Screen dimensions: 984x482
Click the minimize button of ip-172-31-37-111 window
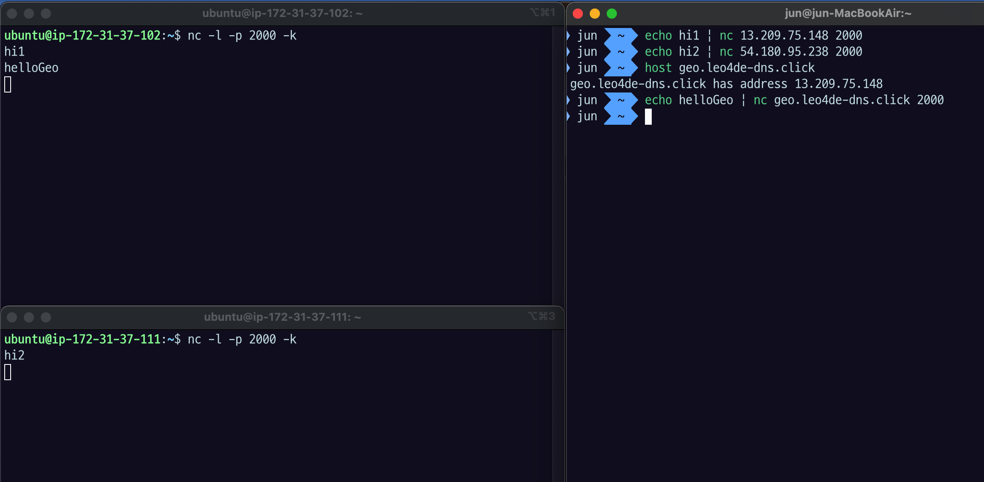(29, 317)
